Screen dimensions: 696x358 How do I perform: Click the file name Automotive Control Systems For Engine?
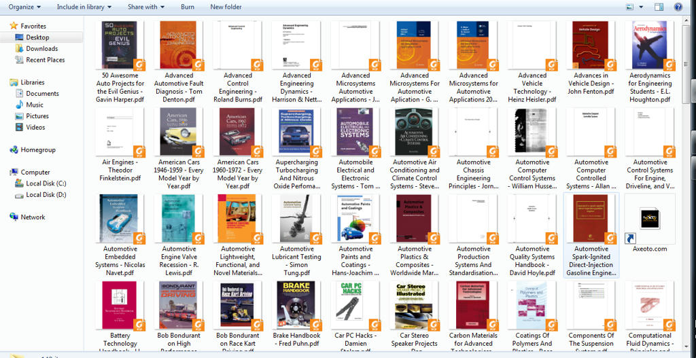[x=650, y=175]
